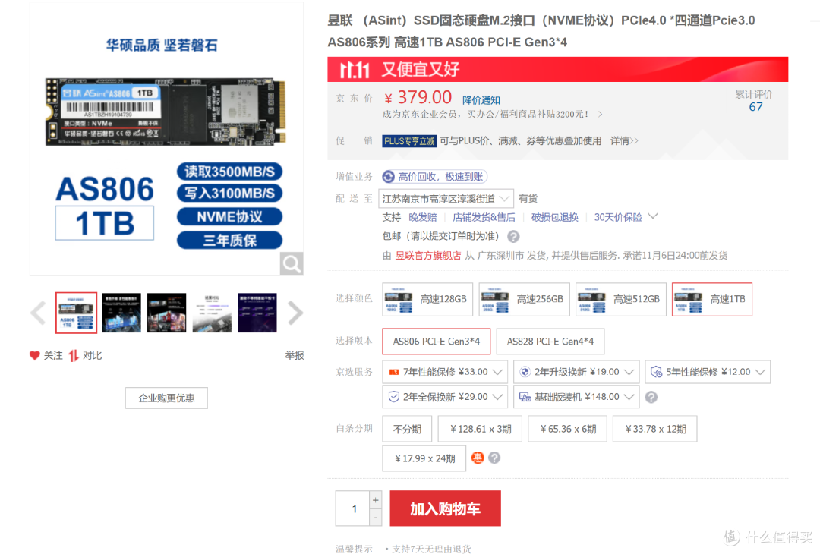This screenshot has height=554, width=820.
Task: Select the fourth product thumbnail
Action: [212, 313]
